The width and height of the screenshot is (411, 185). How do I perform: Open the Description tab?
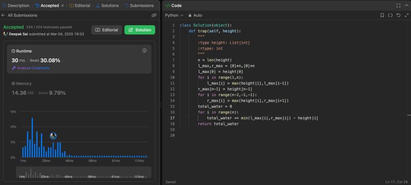point(16,6)
